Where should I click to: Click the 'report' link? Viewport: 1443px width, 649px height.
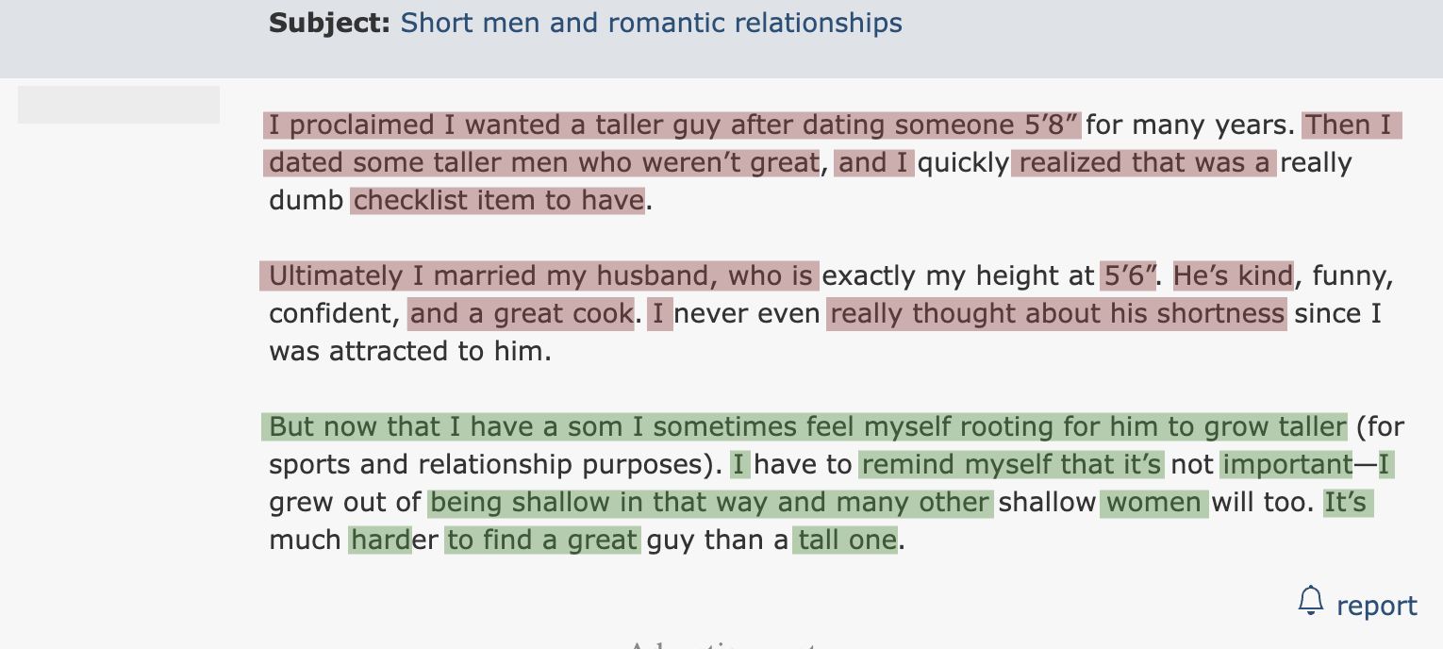coord(1377,605)
